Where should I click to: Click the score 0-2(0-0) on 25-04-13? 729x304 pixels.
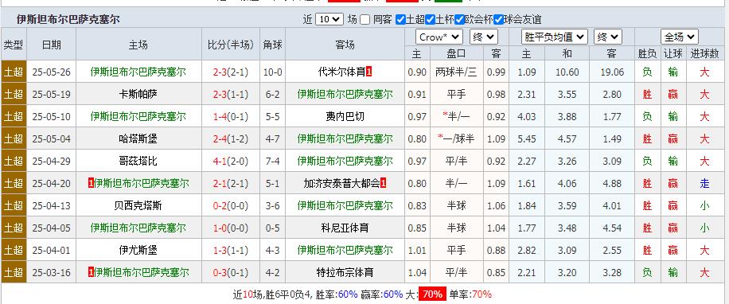(231, 206)
